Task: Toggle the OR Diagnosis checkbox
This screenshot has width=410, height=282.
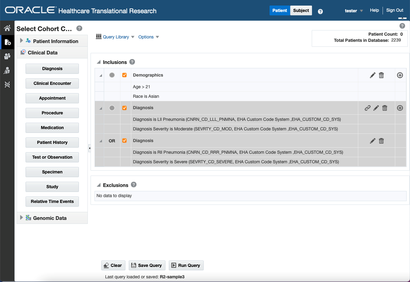Action: tap(124, 141)
